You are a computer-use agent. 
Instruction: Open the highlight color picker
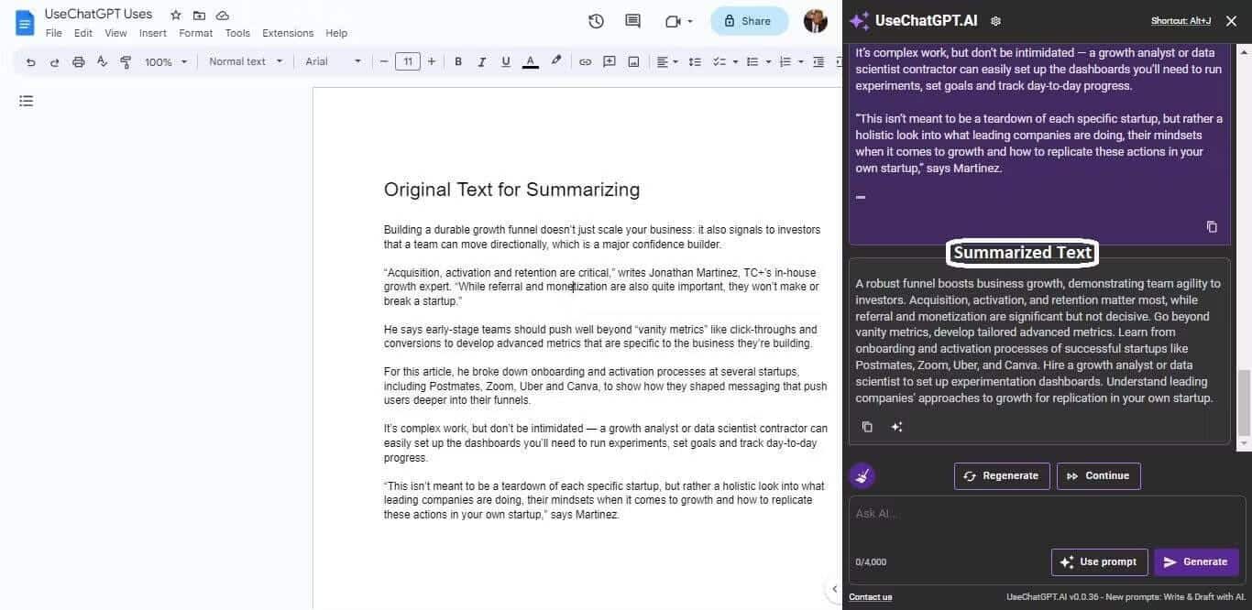point(555,61)
